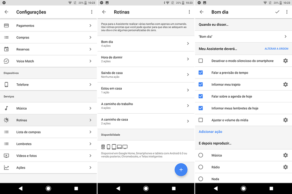This screenshot has height=194, width=292.
Task: Open Ações settings row label
Action: [21, 167]
